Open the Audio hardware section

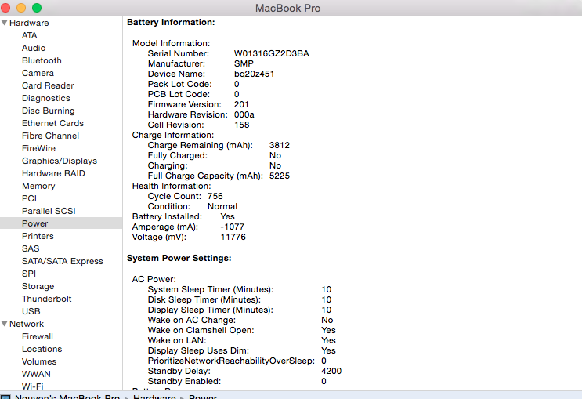pyautogui.click(x=34, y=48)
